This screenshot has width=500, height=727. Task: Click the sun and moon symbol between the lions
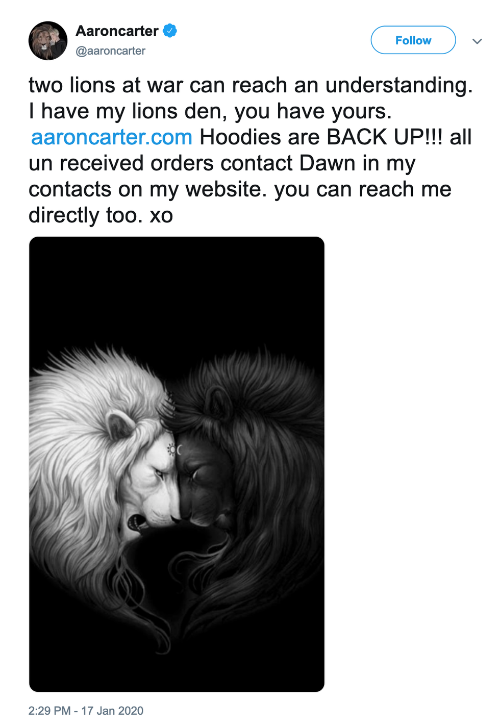click(x=175, y=449)
